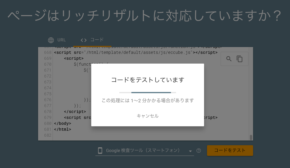This screenshot has width=290, height=168.
Task: Open search in the code editor
Action: (x=229, y=59)
